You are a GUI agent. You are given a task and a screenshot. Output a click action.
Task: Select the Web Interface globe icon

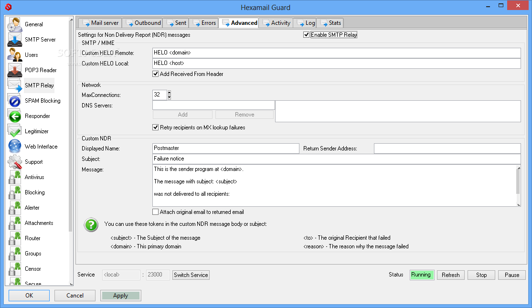15,147
